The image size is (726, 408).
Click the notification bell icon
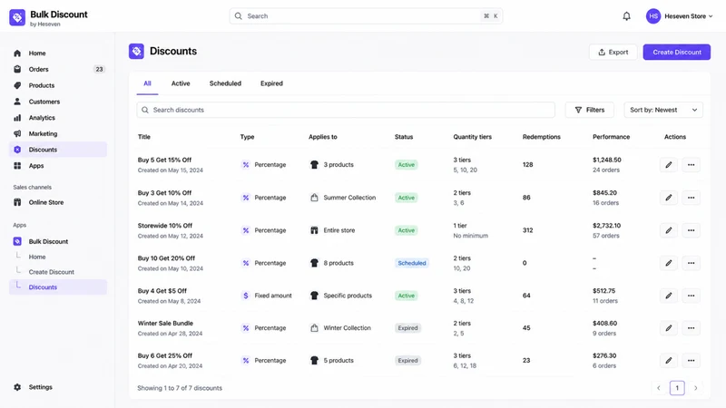coord(626,16)
